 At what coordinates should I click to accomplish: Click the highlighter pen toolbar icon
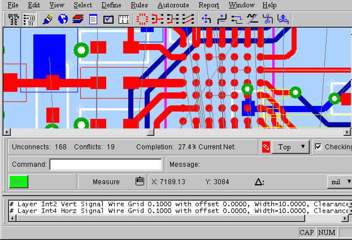(x=47, y=19)
